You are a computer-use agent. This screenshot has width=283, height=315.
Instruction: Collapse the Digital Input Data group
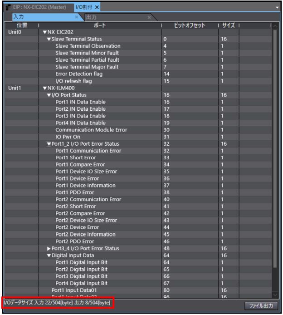click(49, 256)
